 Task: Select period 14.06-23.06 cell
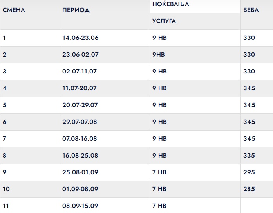(80, 38)
